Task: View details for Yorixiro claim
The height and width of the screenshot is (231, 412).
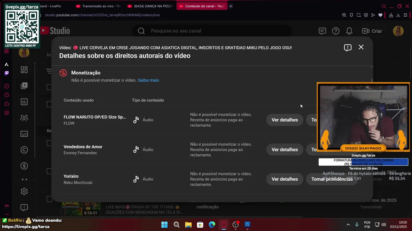Action: click(285, 179)
